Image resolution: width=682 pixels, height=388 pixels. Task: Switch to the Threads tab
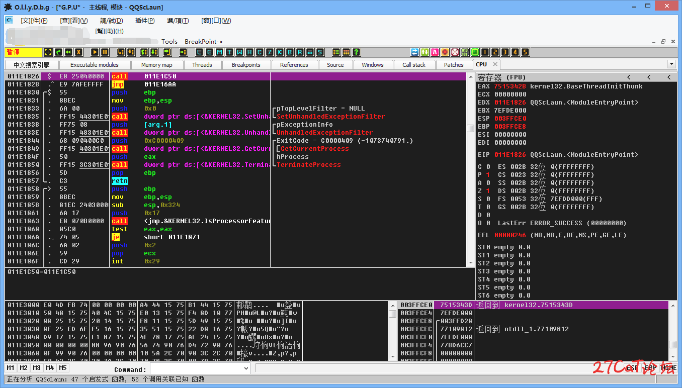point(202,65)
